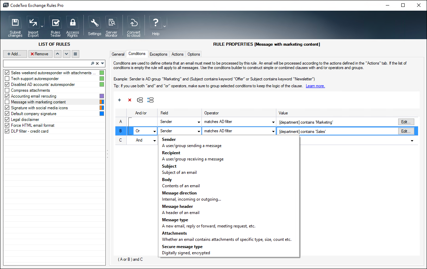
Task: Move selected rule down in list
Action: coord(67,54)
